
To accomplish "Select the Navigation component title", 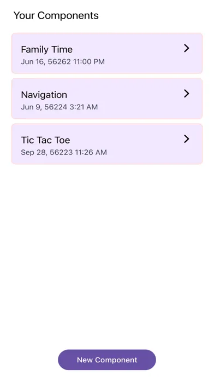I will coord(44,95).
